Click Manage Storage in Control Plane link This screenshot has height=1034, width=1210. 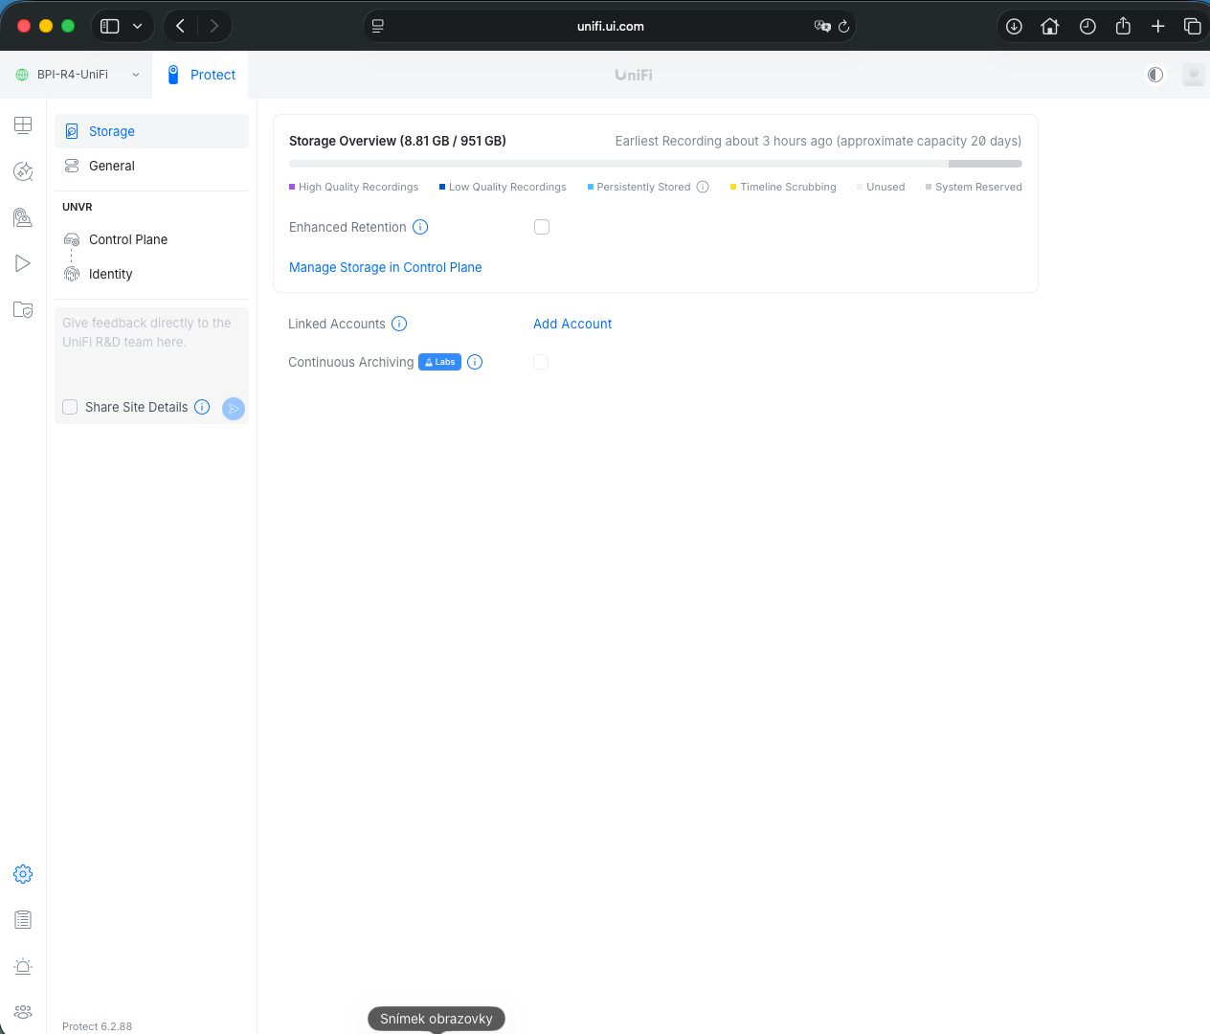385,267
